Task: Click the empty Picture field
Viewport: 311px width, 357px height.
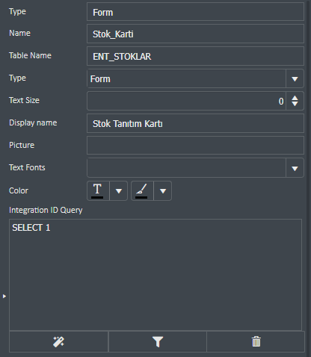Action: [195, 146]
